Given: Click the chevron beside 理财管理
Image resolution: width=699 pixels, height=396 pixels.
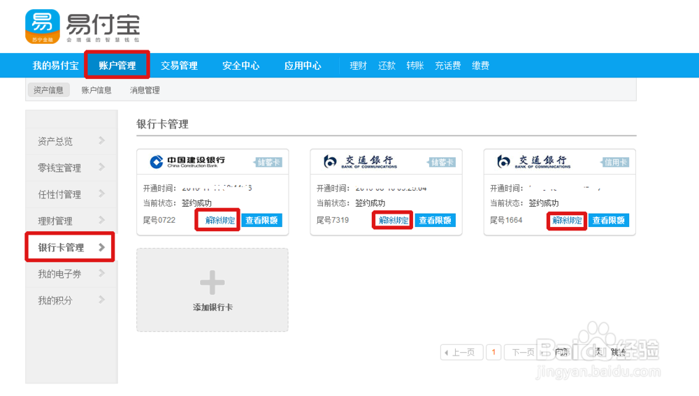Looking at the screenshot, I should tap(101, 220).
